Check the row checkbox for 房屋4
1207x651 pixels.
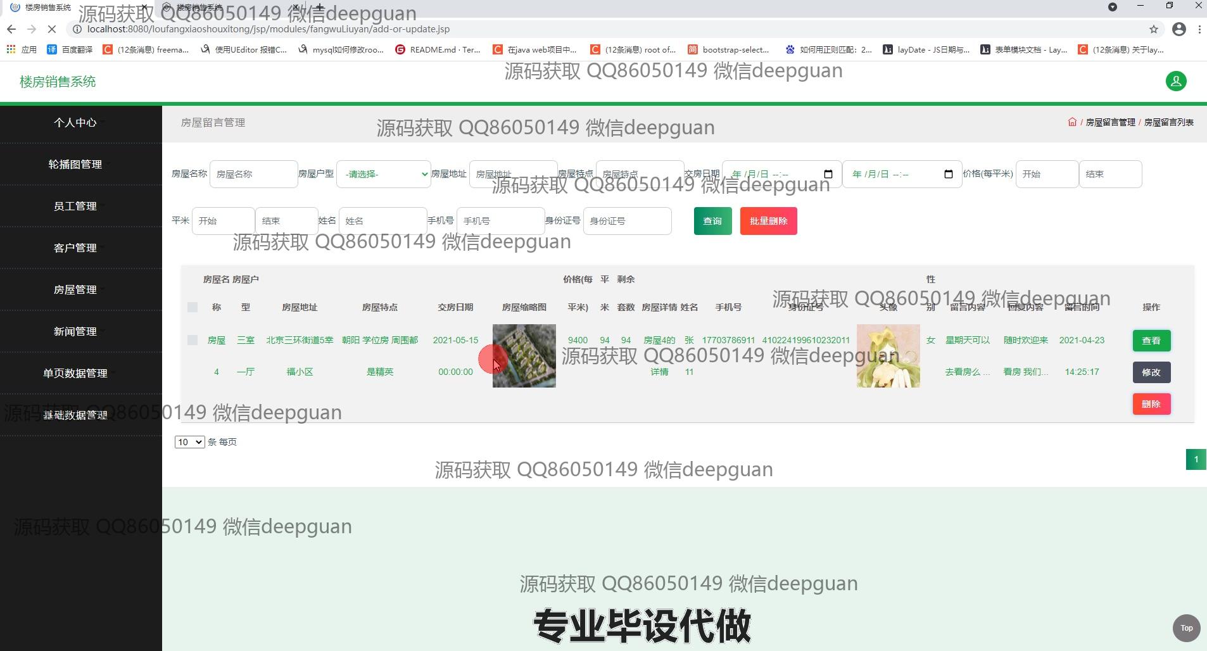pyautogui.click(x=193, y=340)
